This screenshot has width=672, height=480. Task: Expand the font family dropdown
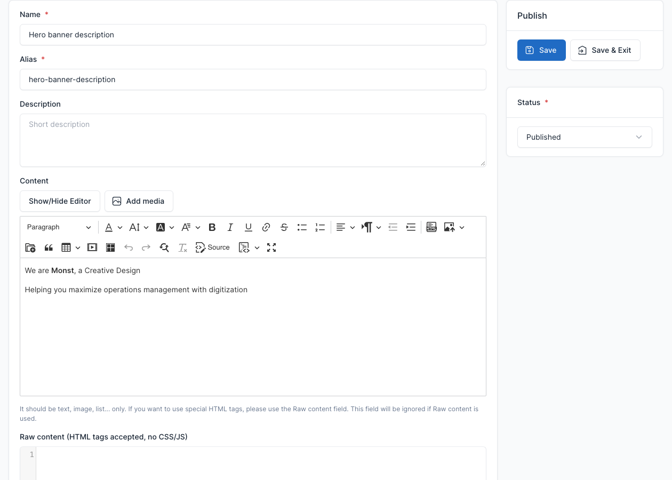pyautogui.click(x=191, y=227)
